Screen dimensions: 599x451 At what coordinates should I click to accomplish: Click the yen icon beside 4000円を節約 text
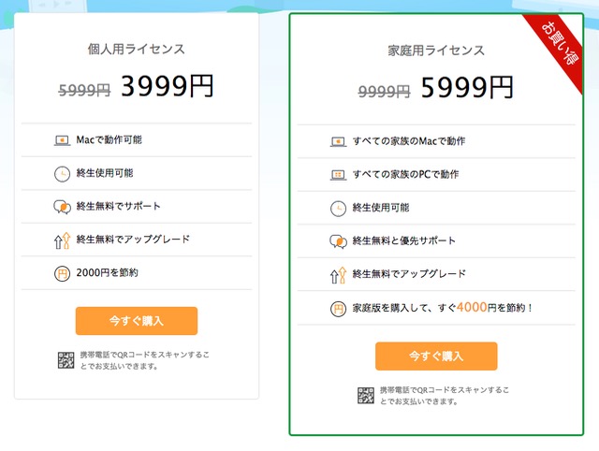[x=338, y=308]
